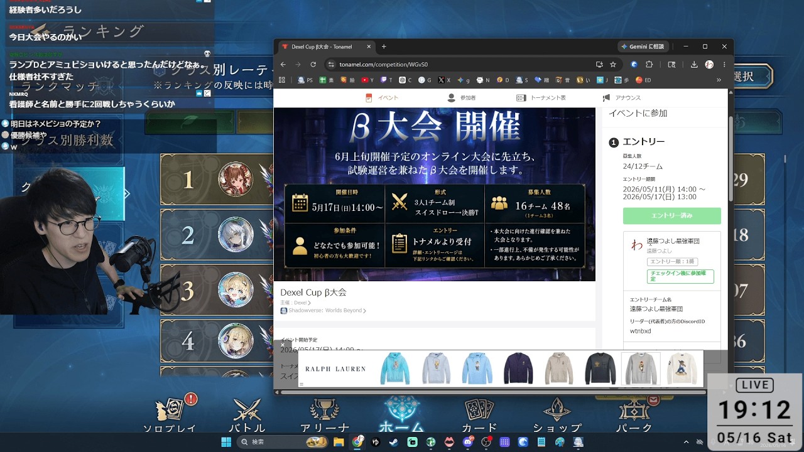Image resolution: width=804 pixels, height=452 pixels.
Task: Open site information icon in address bar
Action: [331, 64]
